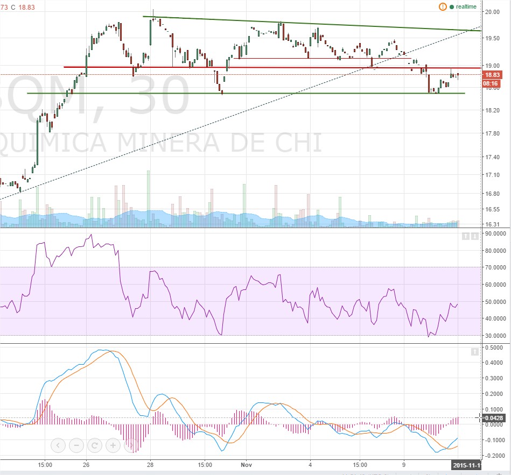Move RSI pane up with up-arrow button
Image resolution: width=511 pixels, height=475 pixels.
[466, 236]
